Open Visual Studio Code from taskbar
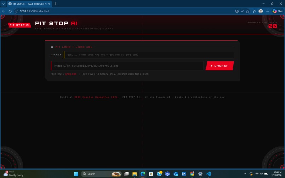Viewport: 285px width, 178px height. point(208,174)
